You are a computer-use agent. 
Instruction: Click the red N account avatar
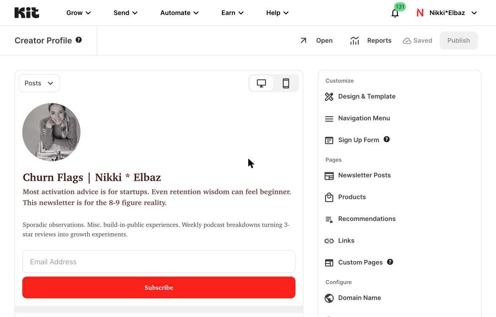(x=420, y=13)
